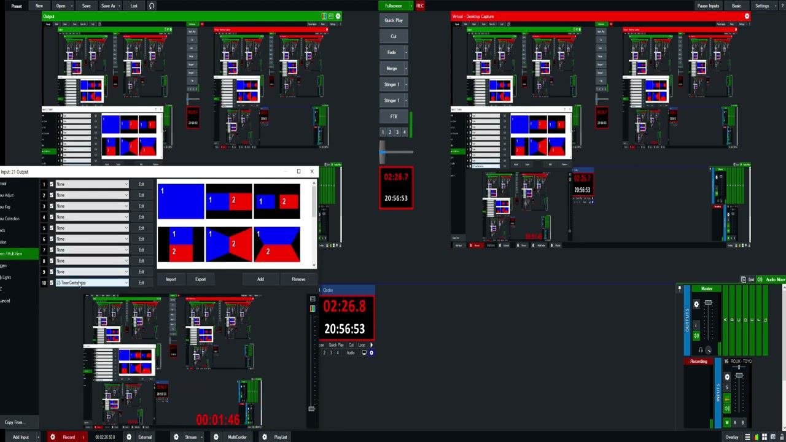Open External output settings gear

click(x=129, y=437)
